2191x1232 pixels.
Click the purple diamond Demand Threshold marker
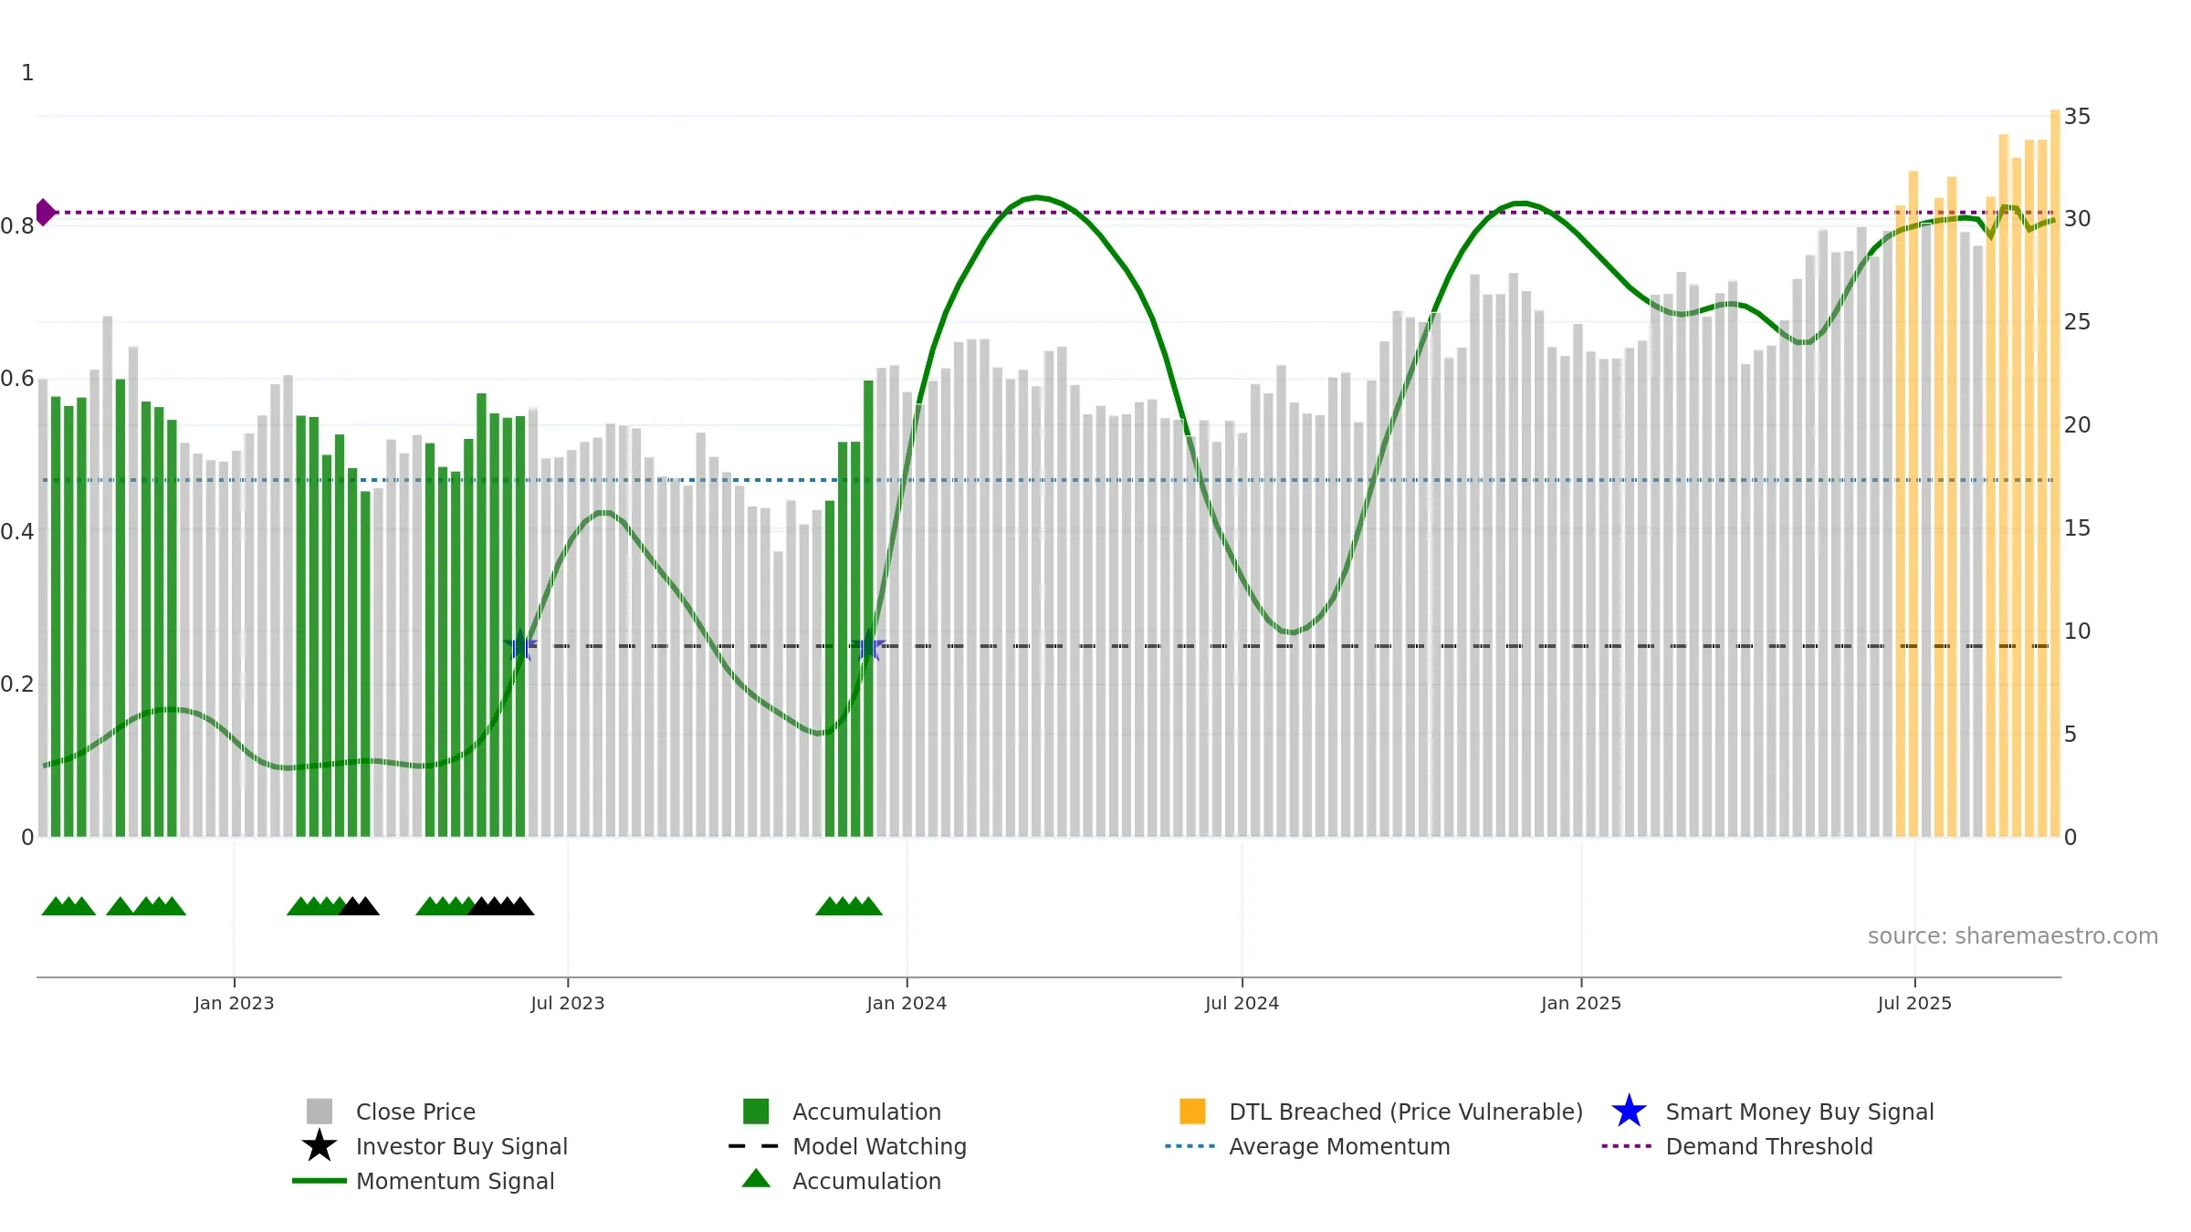[45, 212]
